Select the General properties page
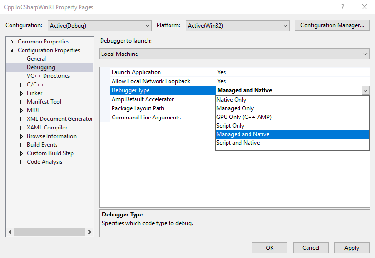The width and height of the screenshot is (375, 258). pyautogui.click(x=36, y=59)
